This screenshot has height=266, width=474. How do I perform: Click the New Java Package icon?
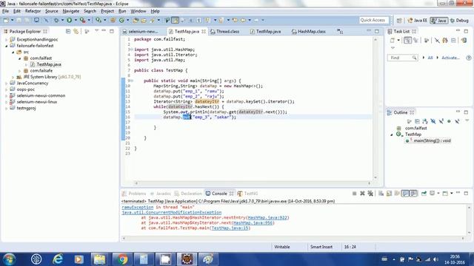click(113, 20)
